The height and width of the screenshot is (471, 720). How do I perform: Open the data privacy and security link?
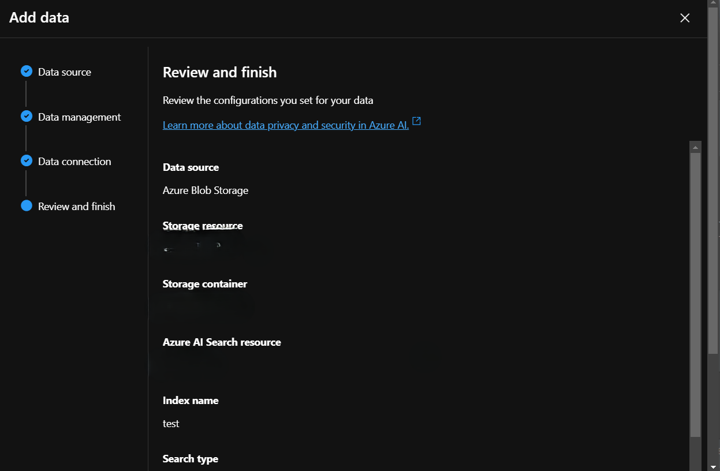[x=286, y=125]
